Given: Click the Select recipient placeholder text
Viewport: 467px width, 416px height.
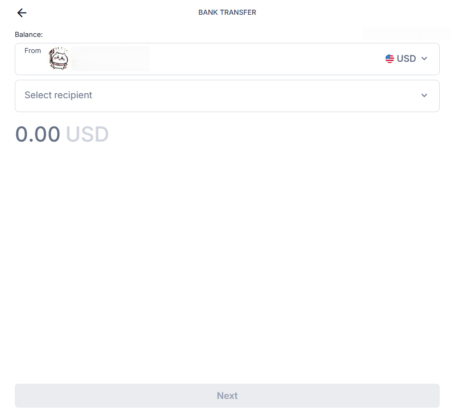Looking at the screenshot, I should point(58,95).
